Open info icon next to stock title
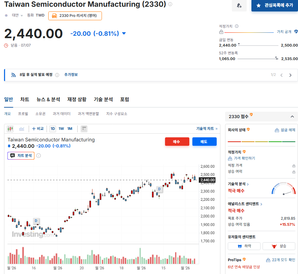 click(x=170, y=4)
